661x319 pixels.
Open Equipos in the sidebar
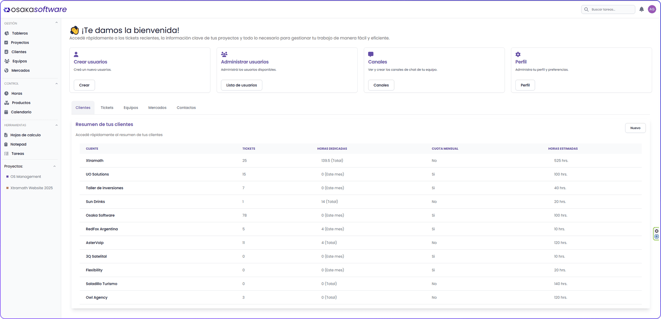[19, 61]
